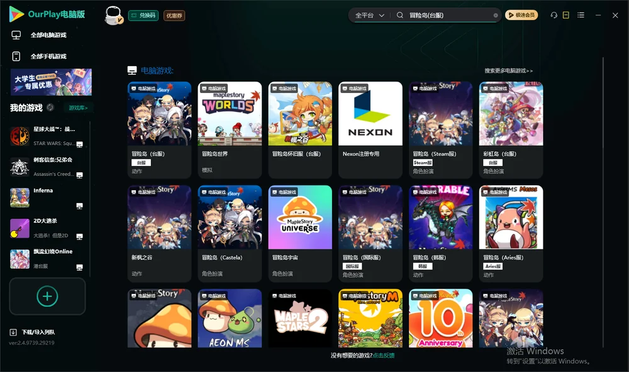Open the 下载/导入列队 queue
The image size is (629, 372).
coord(38,332)
